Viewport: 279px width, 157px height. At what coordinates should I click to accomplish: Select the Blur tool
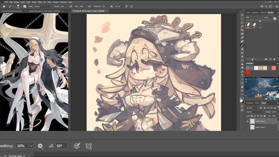pyautogui.click(x=242, y=64)
